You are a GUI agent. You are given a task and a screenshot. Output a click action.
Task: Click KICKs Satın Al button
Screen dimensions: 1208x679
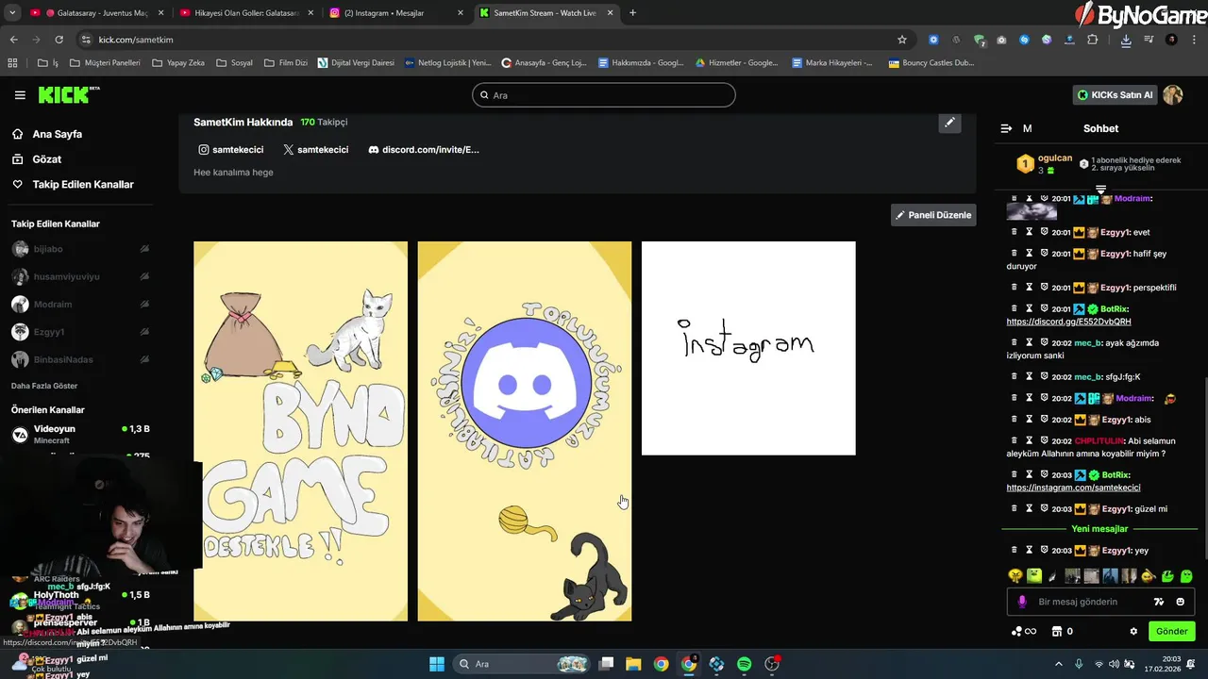tap(1116, 95)
